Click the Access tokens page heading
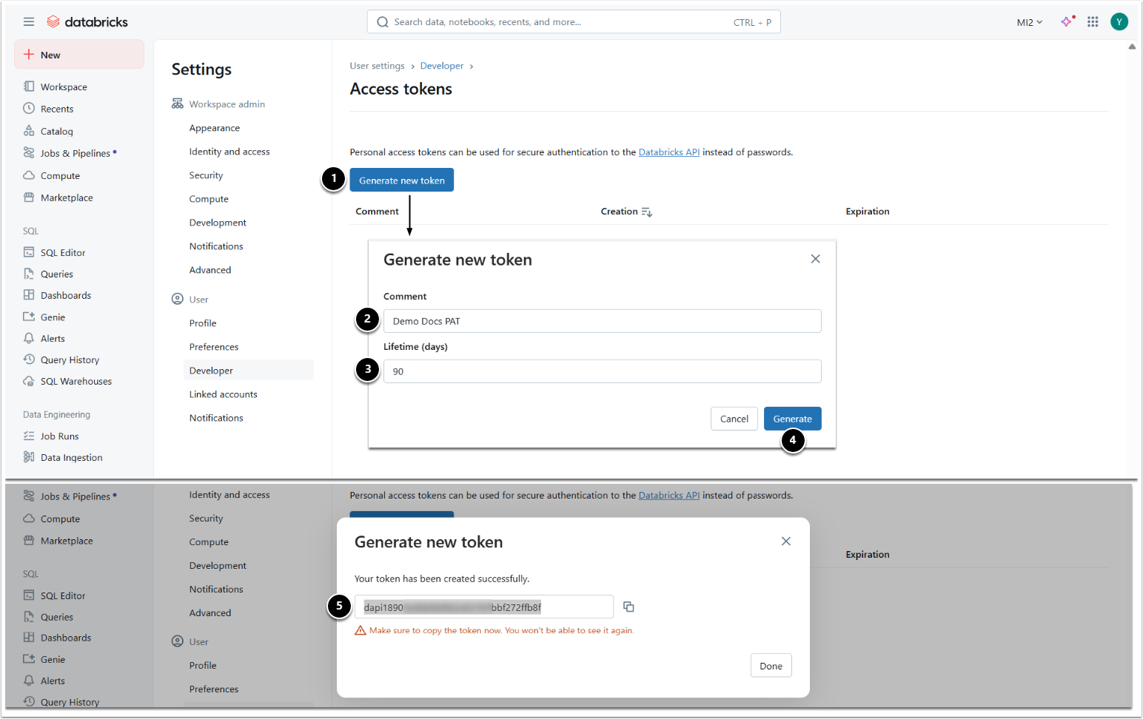The height and width of the screenshot is (719, 1143). tap(401, 89)
